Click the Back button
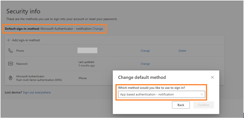 [181, 105]
